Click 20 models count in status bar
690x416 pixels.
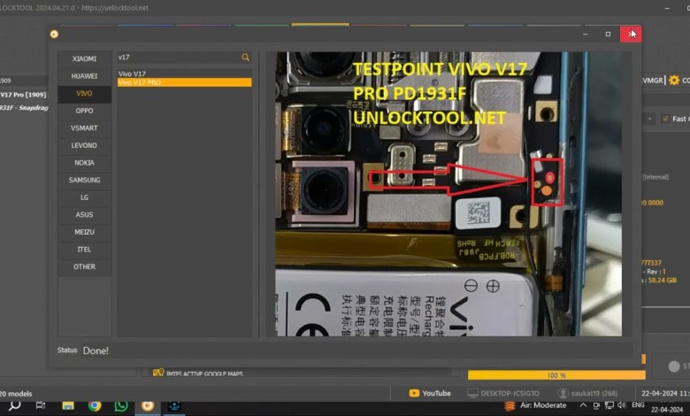[16, 394]
